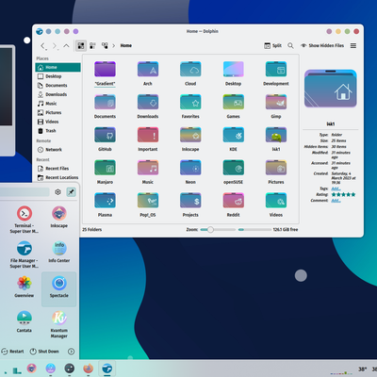This screenshot has height=377, width=377.
Task: Click the launcher search field
Action: click(25, 192)
